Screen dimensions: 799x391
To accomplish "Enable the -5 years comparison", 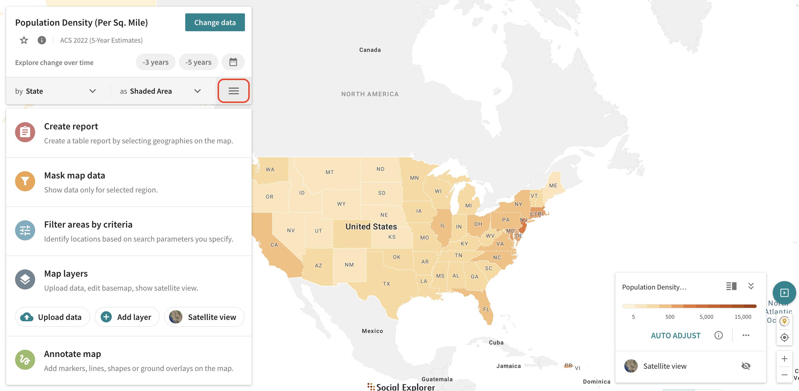I will click(198, 62).
